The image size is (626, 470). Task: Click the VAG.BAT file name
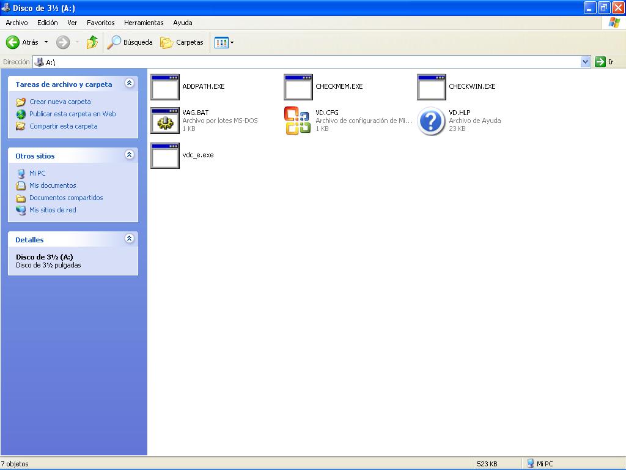196,113
